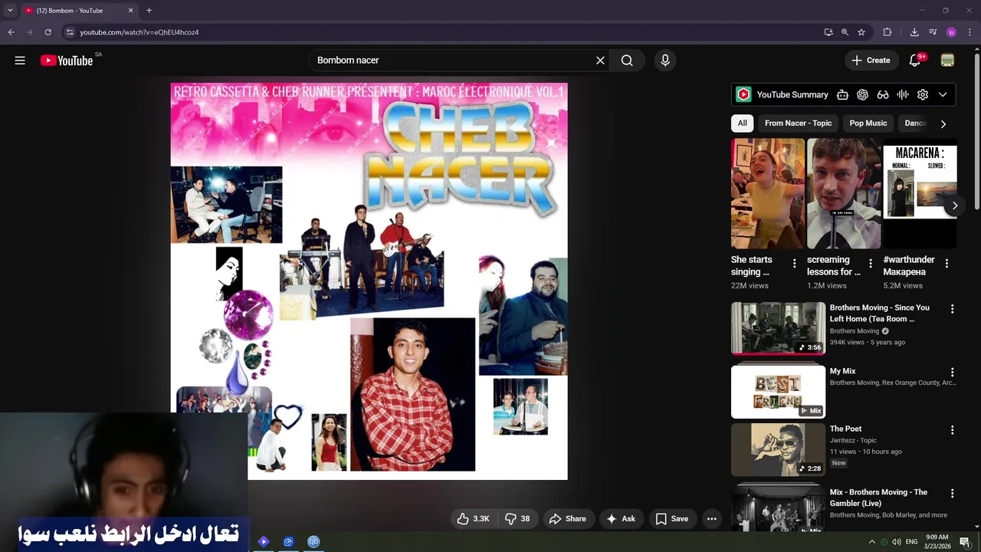
Task: Click the robot icon in YouTube Summary
Action: click(842, 94)
